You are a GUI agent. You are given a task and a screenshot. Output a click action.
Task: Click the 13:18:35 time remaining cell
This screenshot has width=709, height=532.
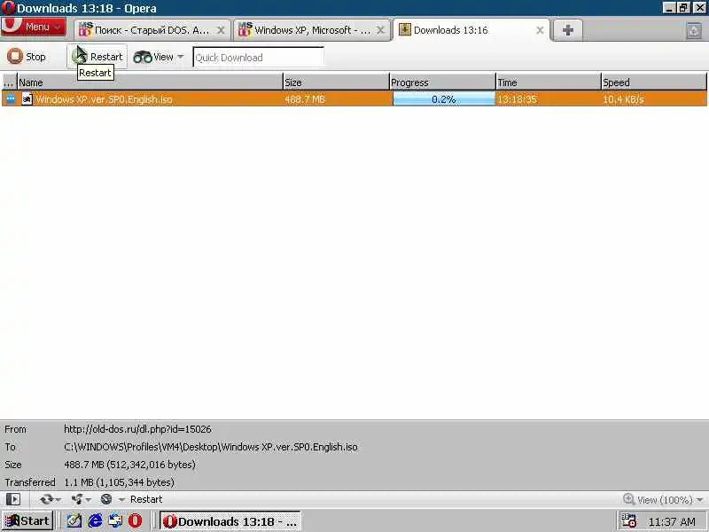coord(517,99)
